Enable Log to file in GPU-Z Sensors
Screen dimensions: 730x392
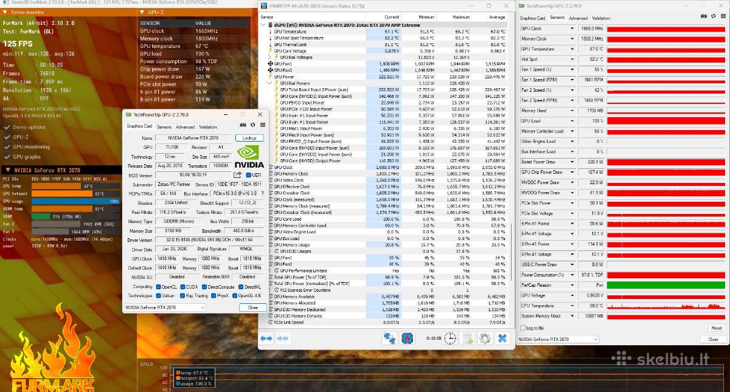(523, 328)
